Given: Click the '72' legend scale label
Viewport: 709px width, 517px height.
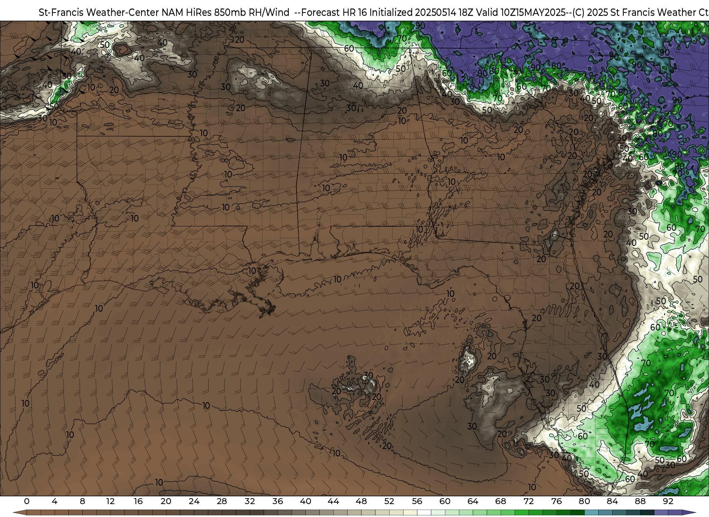Looking at the screenshot, I should 528,501.
